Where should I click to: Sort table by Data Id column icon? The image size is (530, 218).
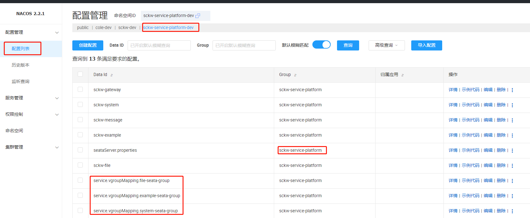[x=111, y=75]
